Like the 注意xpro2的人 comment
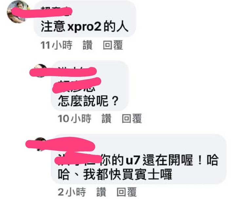This screenshot has height=221, width=236. click(88, 45)
